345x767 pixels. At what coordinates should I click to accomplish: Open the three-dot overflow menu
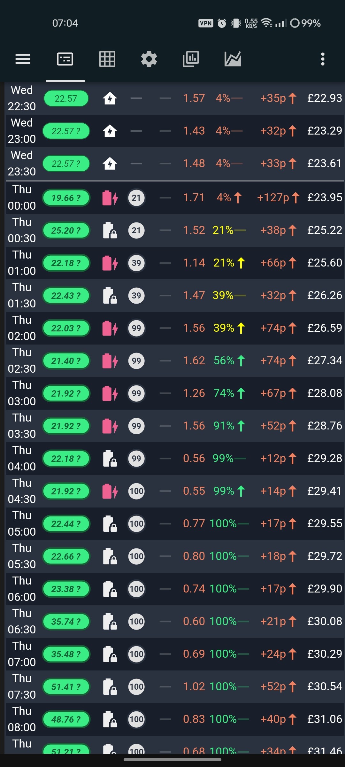click(x=323, y=59)
